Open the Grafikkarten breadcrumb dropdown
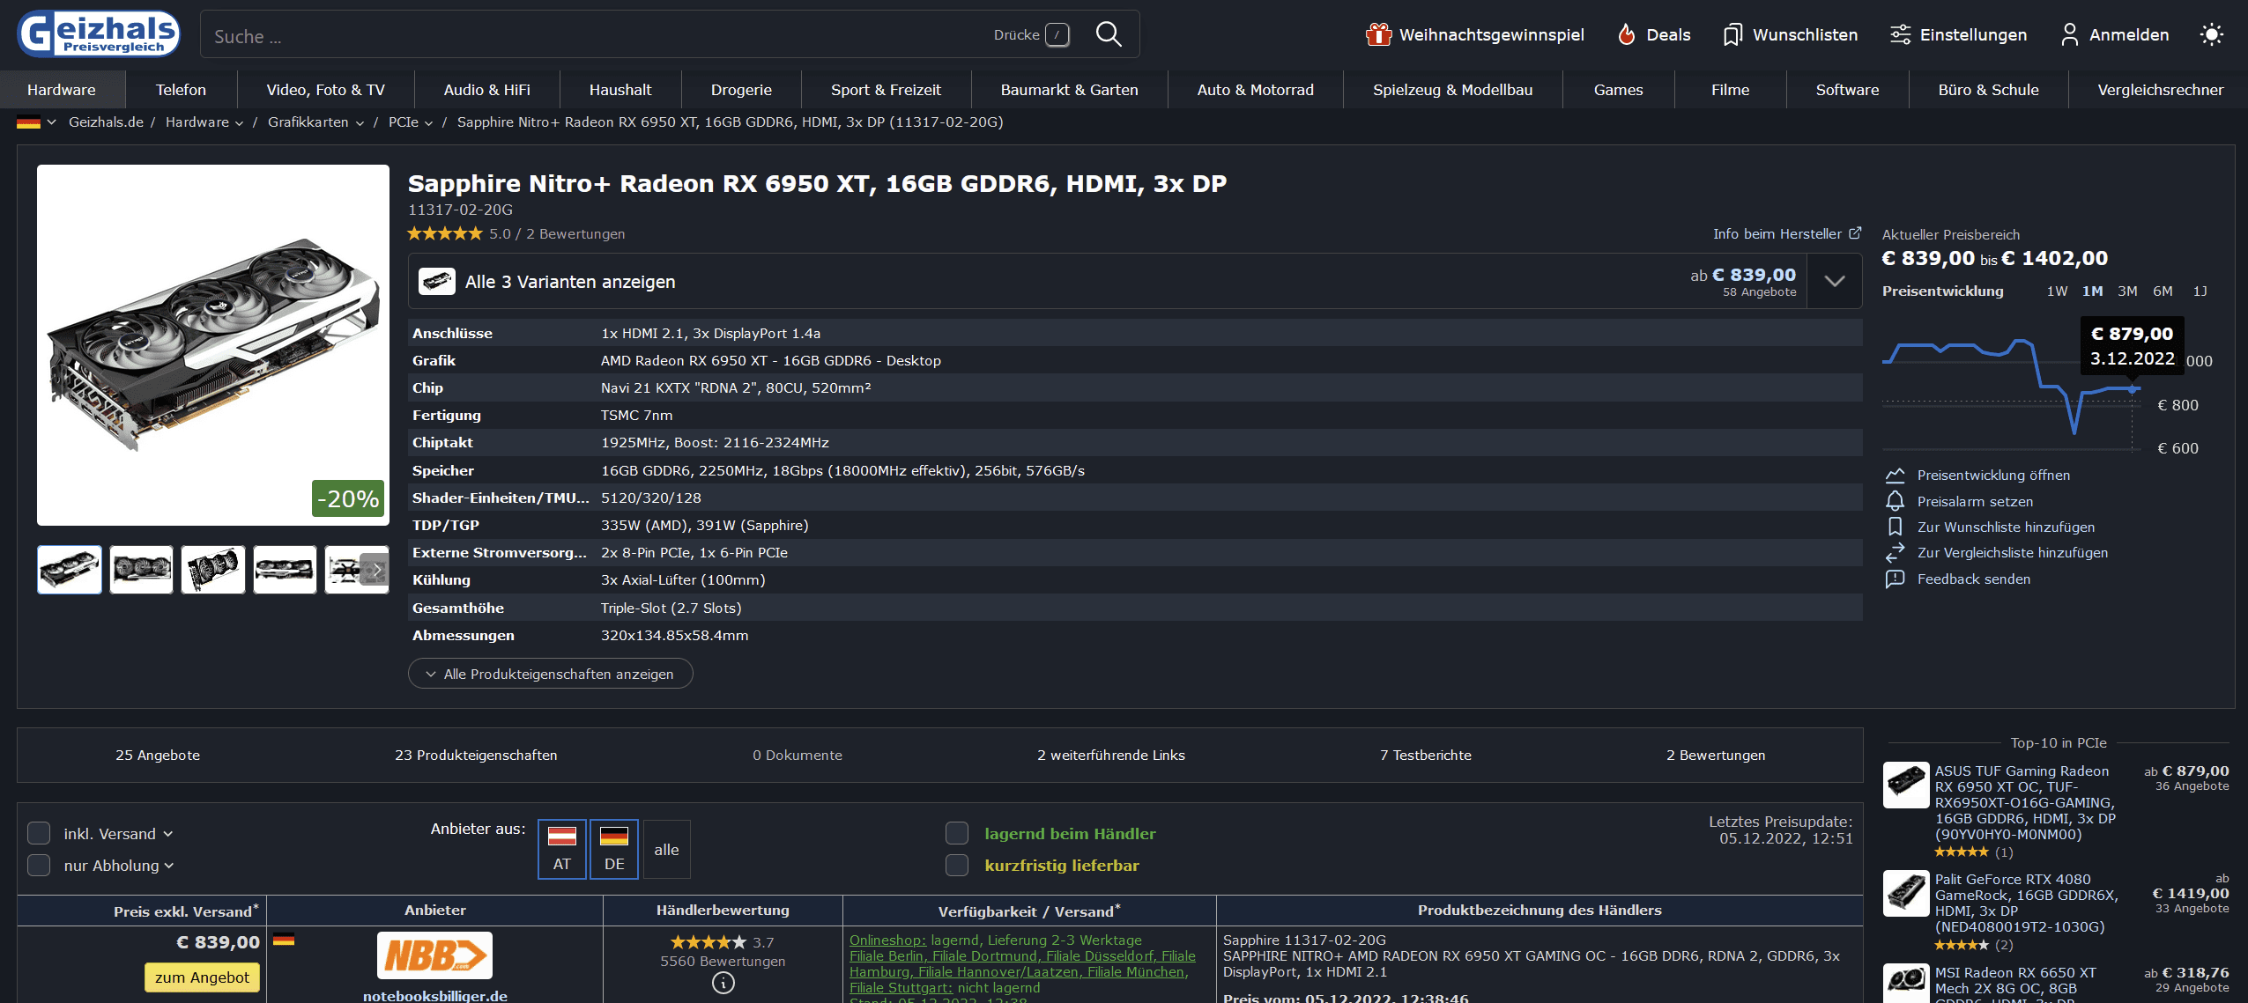The image size is (2248, 1003). click(360, 123)
